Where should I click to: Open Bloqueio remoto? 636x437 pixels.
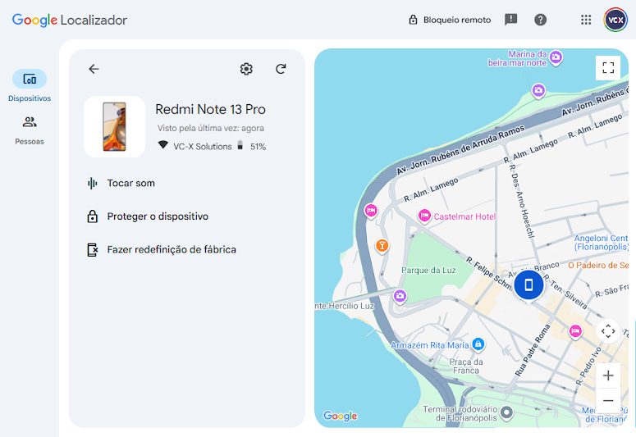coord(450,20)
